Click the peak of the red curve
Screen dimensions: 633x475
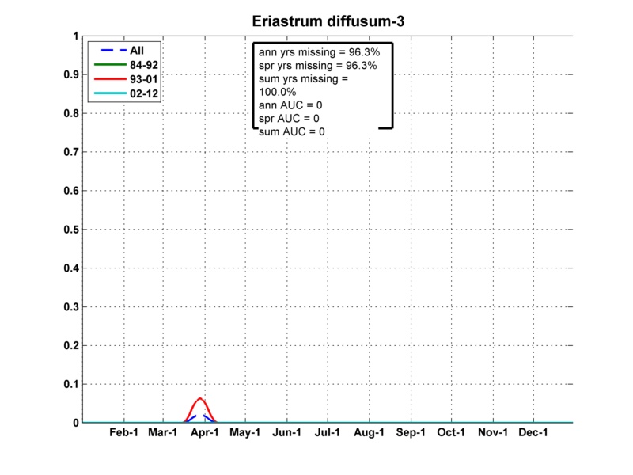point(201,398)
